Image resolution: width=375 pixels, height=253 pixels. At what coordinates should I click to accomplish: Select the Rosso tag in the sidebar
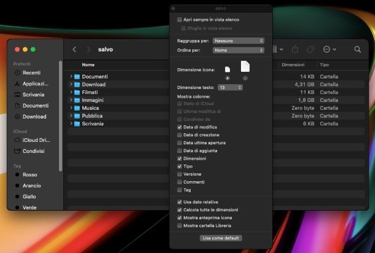[x=30, y=174]
